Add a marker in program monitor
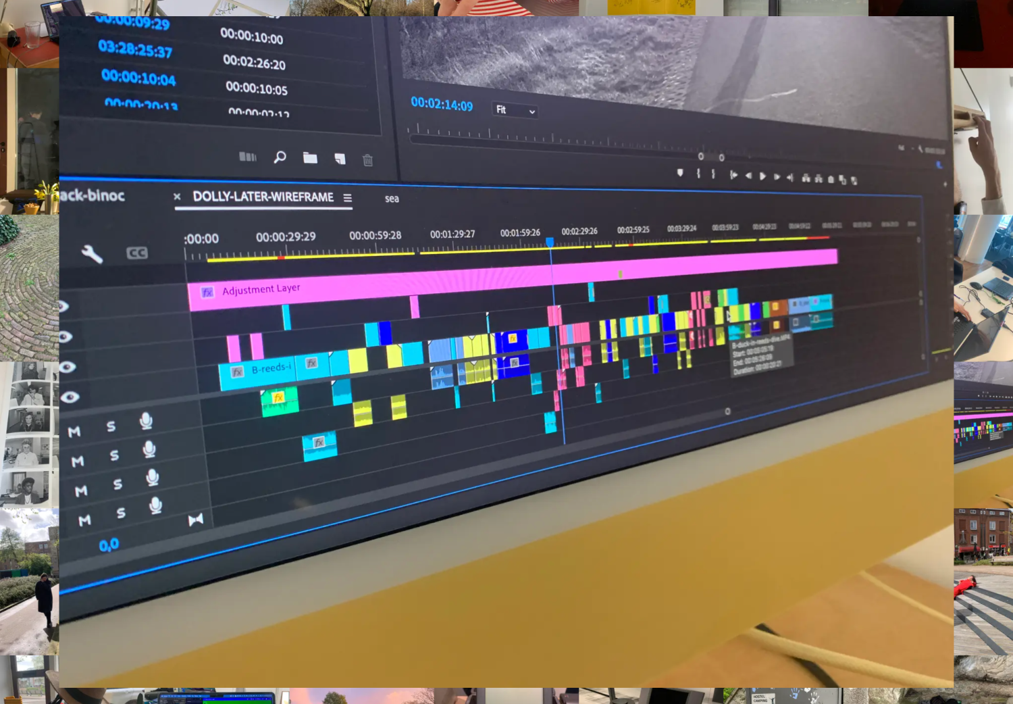This screenshot has width=1013, height=704. tap(680, 173)
